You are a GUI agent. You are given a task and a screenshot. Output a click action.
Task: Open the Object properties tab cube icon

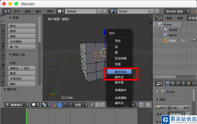[189, 83]
